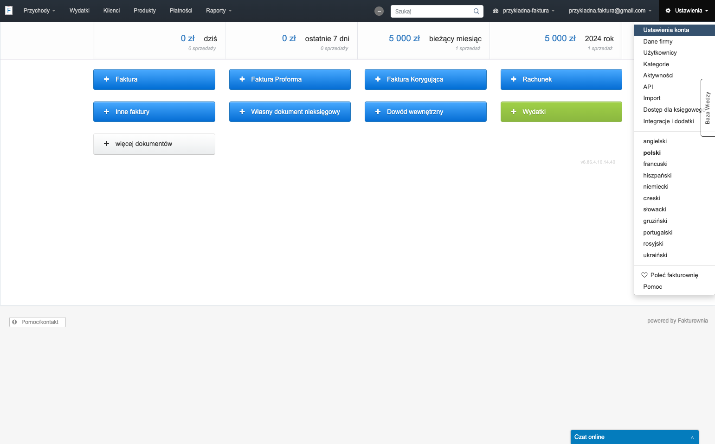Click the Inne faktury button
Image resolution: width=715 pixels, height=444 pixels.
click(154, 112)
